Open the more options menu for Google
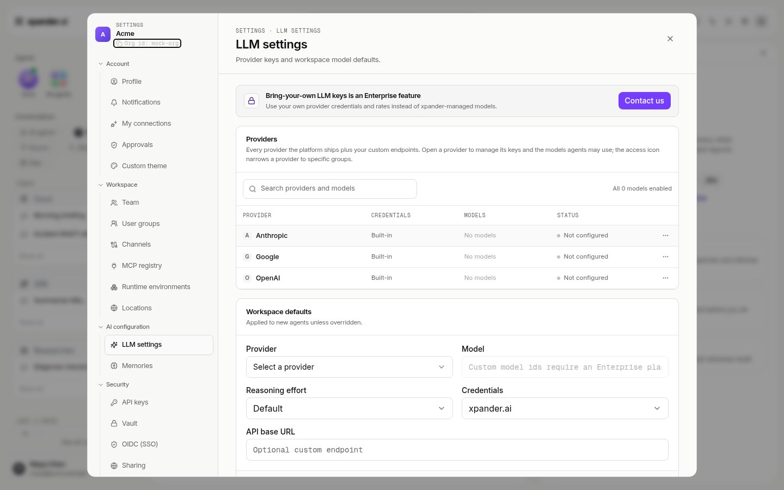Viewport: 784px width, 490px height. point(665,257)
